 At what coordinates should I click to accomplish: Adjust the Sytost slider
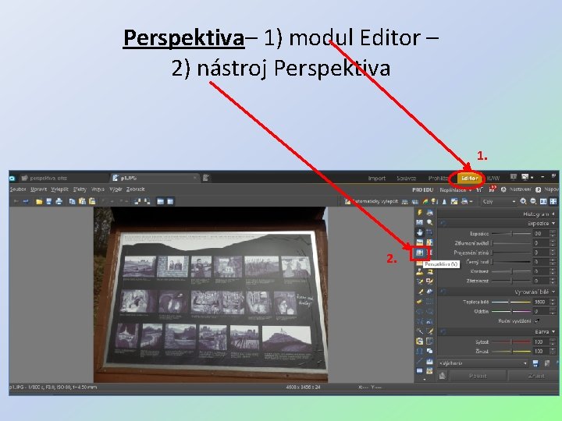[511, 342]
